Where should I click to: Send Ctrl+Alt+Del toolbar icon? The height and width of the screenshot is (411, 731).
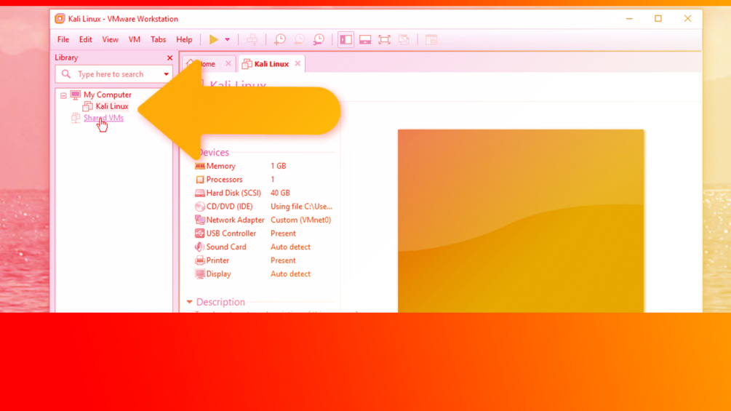(252, 39)
